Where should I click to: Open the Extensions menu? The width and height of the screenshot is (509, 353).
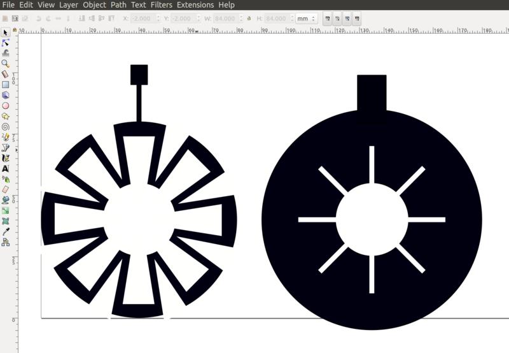(195, 5)
